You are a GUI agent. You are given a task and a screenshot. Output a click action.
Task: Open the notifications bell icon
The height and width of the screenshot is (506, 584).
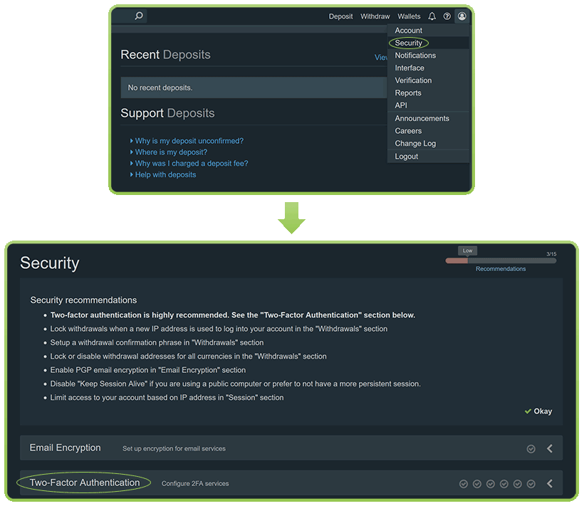(x=432, y=16)
